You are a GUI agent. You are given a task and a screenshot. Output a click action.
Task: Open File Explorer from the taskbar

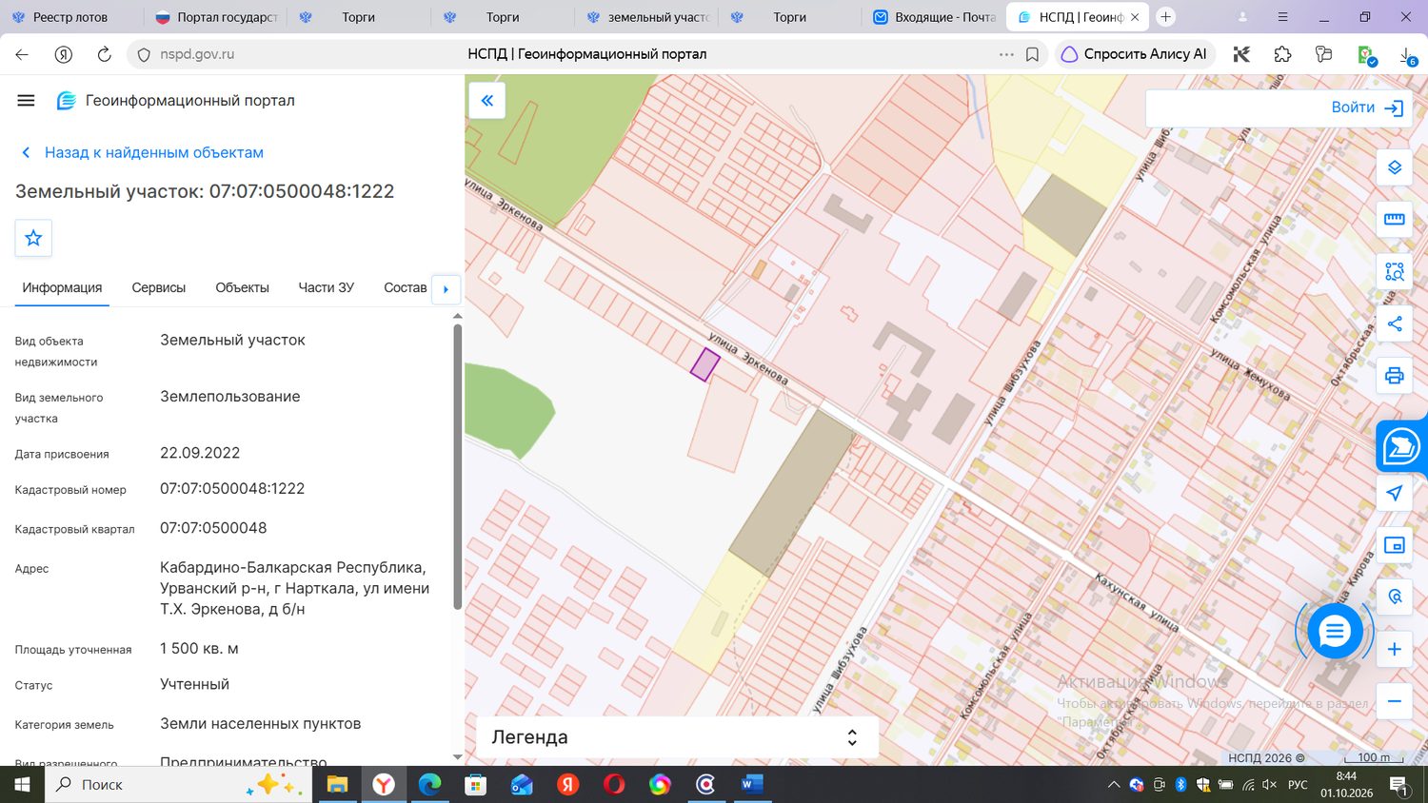point(337,785)
